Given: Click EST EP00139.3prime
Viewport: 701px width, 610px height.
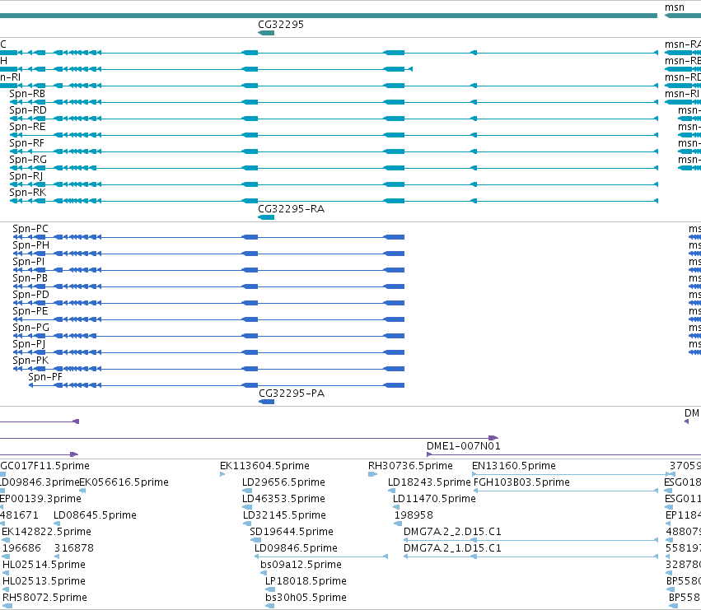Looking at the screenshot, I should click(x=40, y=499).
